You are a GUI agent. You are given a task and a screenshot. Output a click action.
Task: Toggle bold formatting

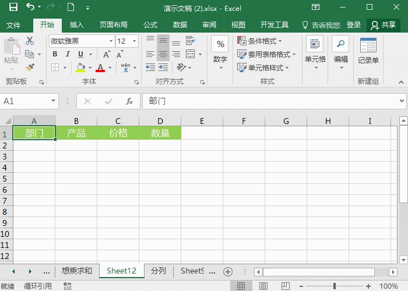pyautogui.click(x=55, y=54)
